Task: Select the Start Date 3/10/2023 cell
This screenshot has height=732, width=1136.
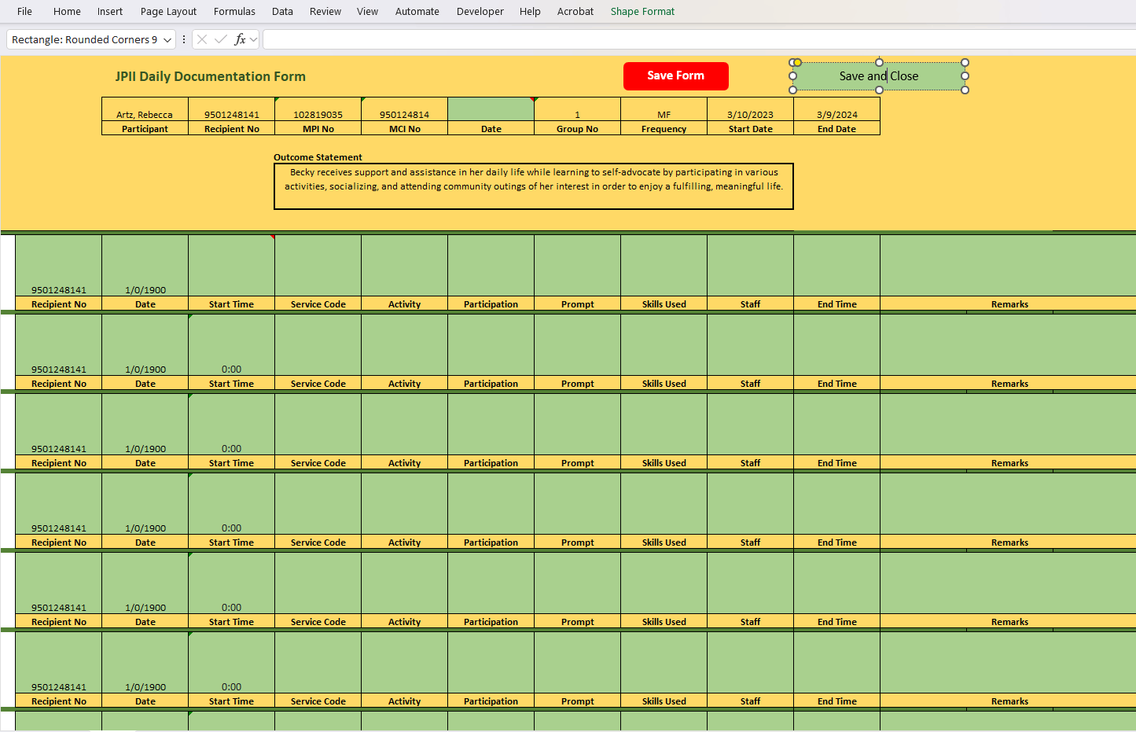Action: click(x=750, y=109)
